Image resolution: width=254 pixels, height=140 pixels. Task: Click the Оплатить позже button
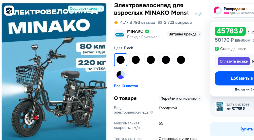click(x=234, y=61)
